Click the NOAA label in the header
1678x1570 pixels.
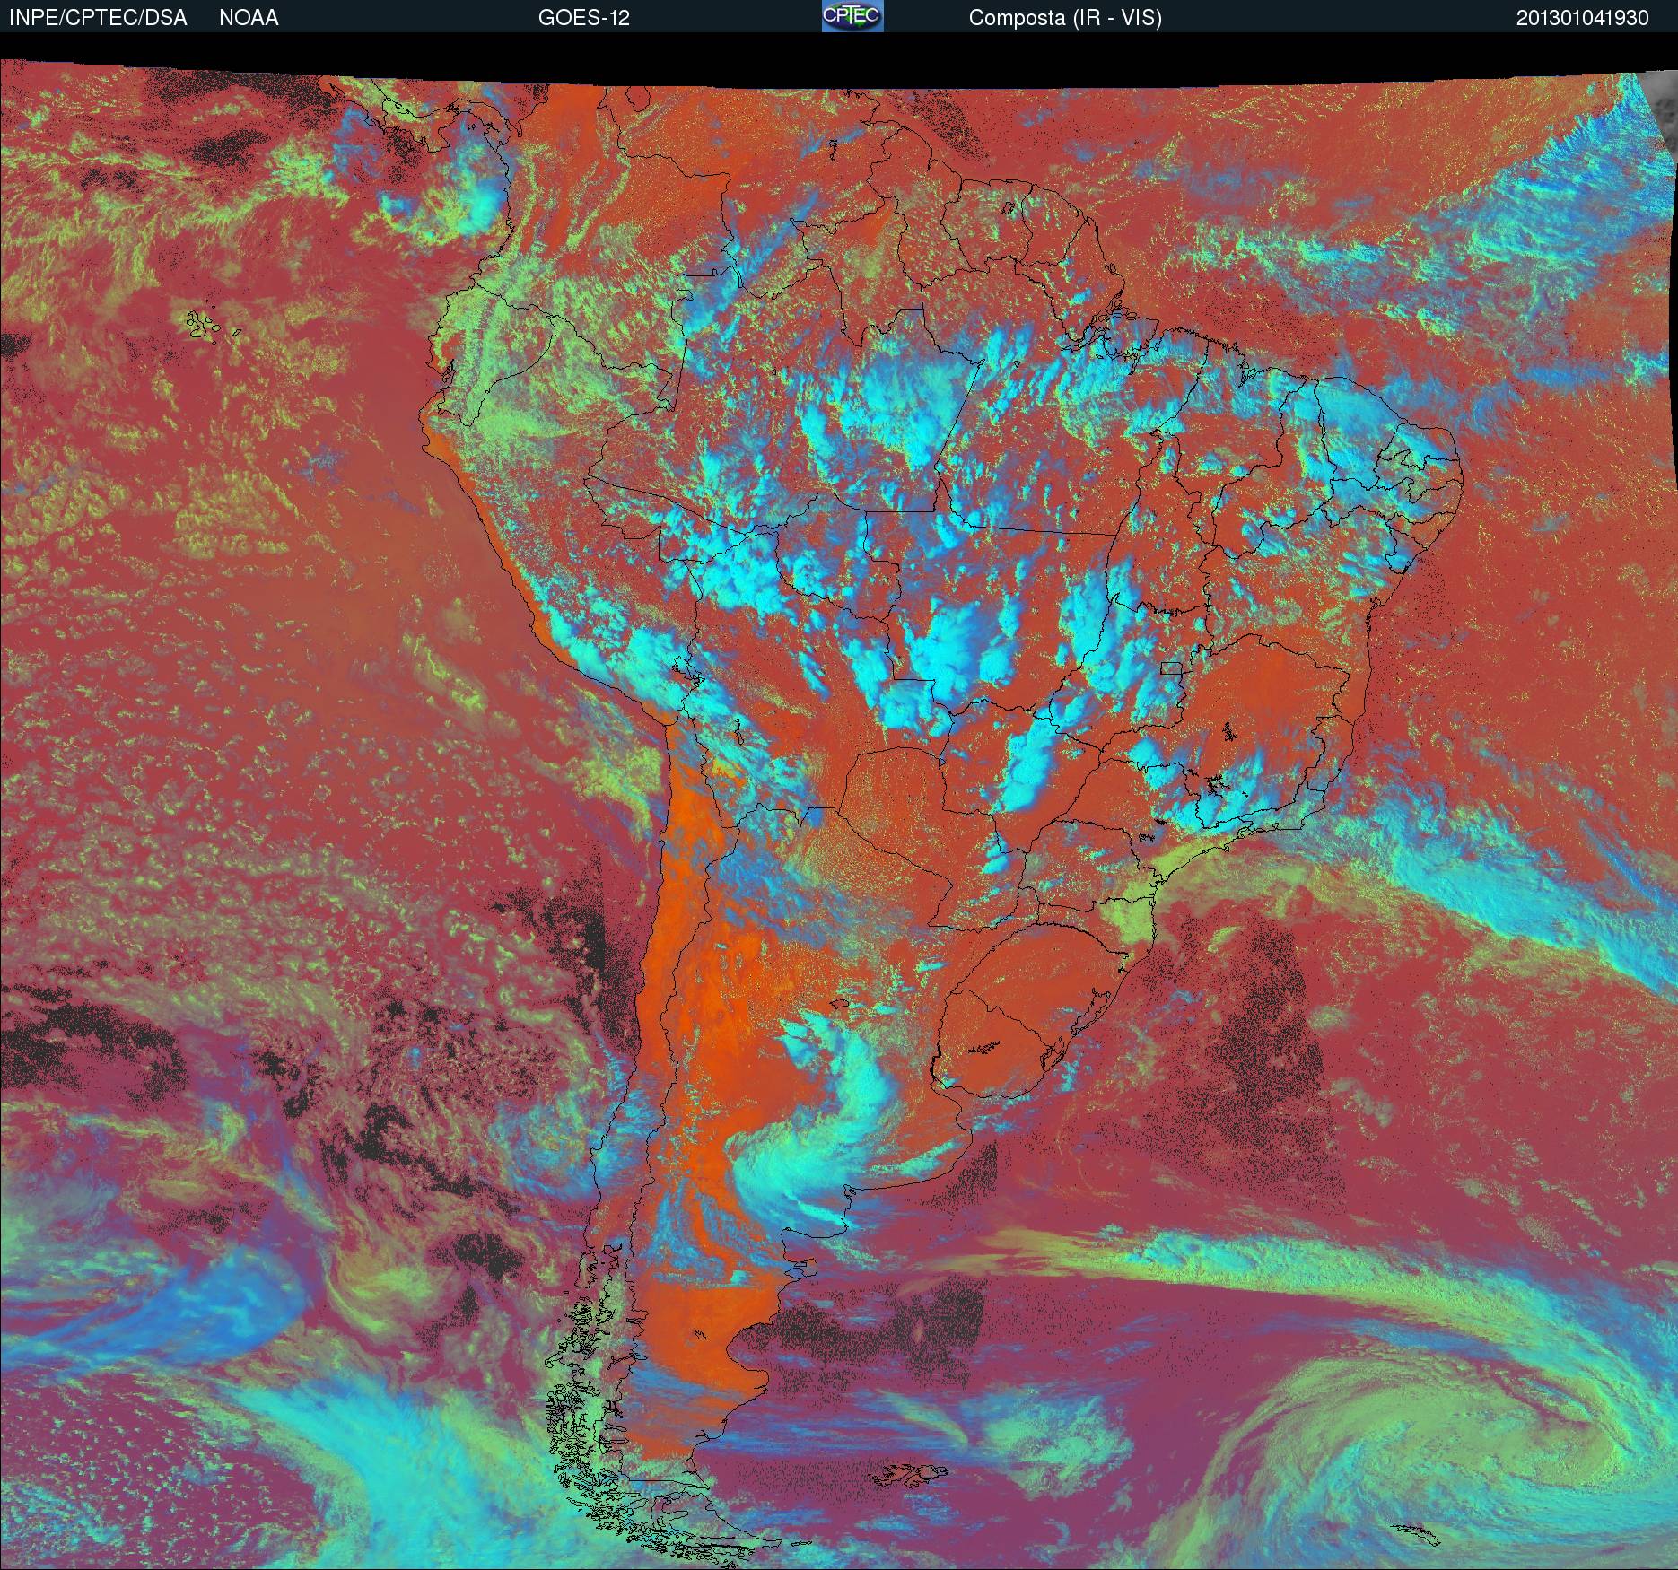[x=249, y=18]
